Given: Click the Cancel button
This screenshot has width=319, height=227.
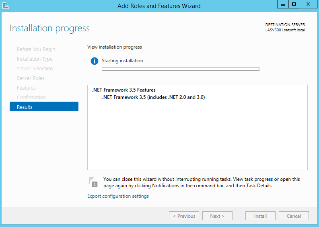Looking at the screenshot, I should point(294,216).
